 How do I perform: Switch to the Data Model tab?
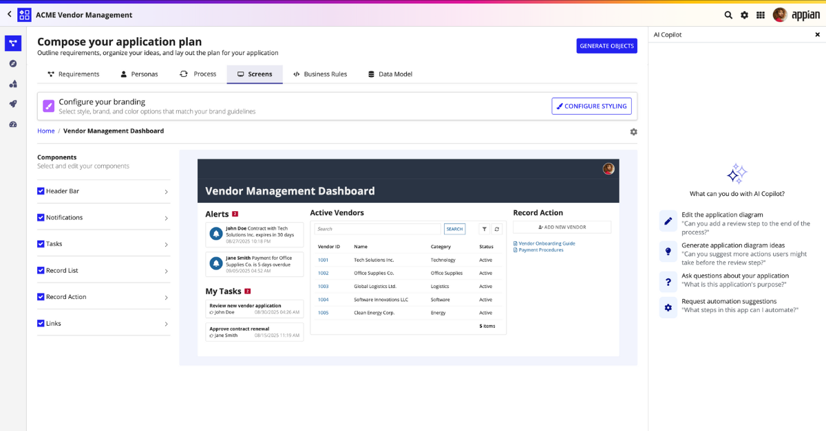pyautogui.click(x=390, y=74)
